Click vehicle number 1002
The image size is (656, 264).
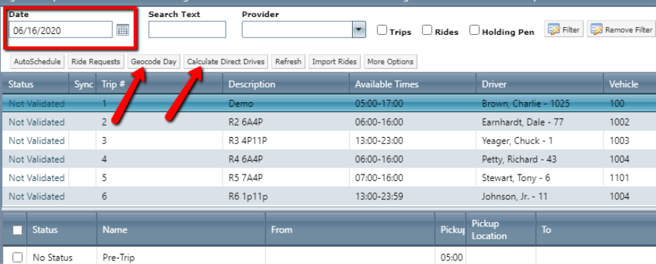pos(619,122)
